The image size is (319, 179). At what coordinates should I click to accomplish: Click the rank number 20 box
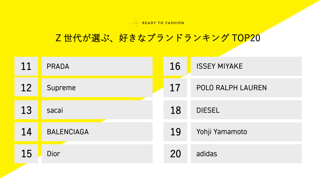click(x=175, y=154)
